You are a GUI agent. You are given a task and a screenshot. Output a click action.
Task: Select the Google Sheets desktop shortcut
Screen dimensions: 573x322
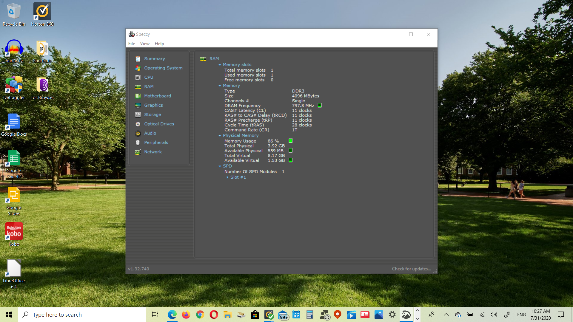click(x=14, y=164)
